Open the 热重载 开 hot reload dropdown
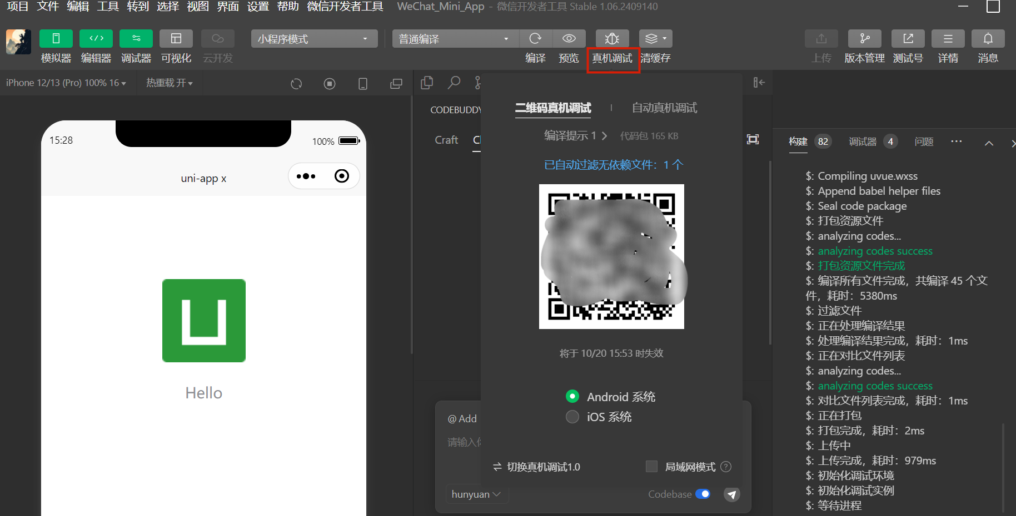The image size is (1016, 516). [170, 83]
